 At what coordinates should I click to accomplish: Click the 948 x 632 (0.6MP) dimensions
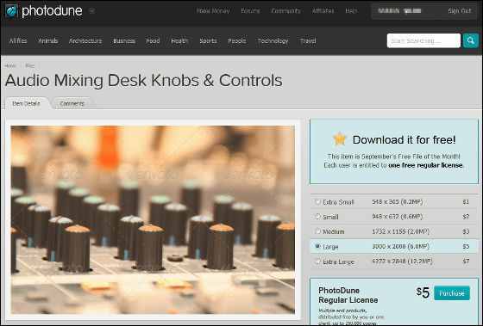398,217
